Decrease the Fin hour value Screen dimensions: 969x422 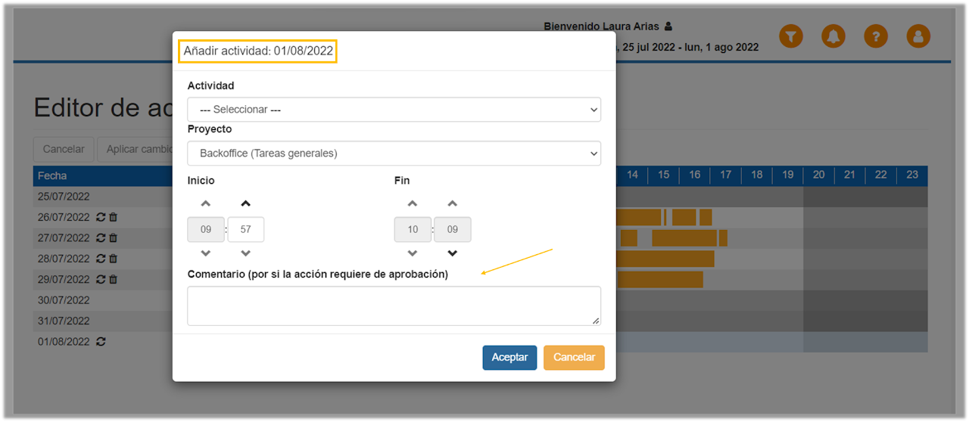413,253
